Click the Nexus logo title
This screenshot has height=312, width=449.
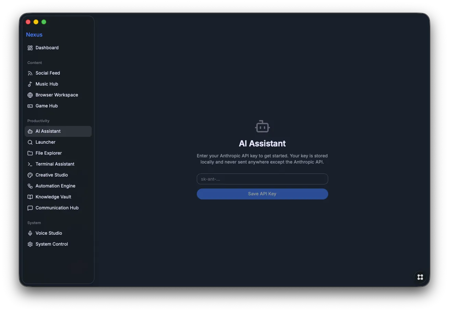click(x=34, y=35)
